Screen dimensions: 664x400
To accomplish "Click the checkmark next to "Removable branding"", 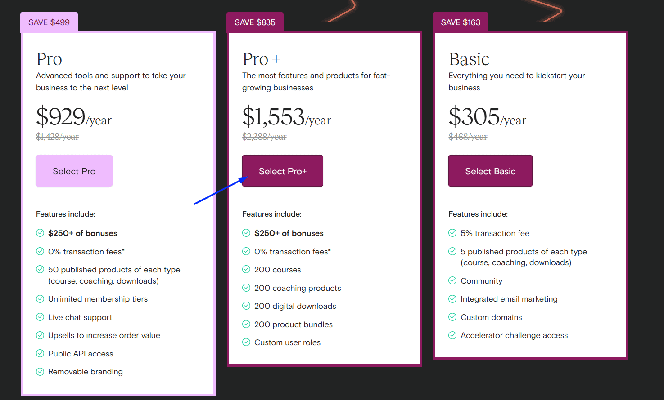I will tap(40, 371).
